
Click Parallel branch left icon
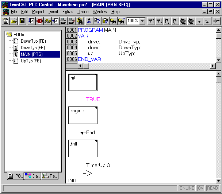[191, 21]
